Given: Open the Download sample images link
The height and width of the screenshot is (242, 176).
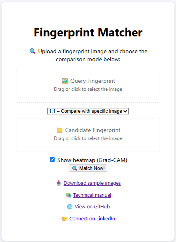Looking at the screenshot, I should tap(92, 183).
